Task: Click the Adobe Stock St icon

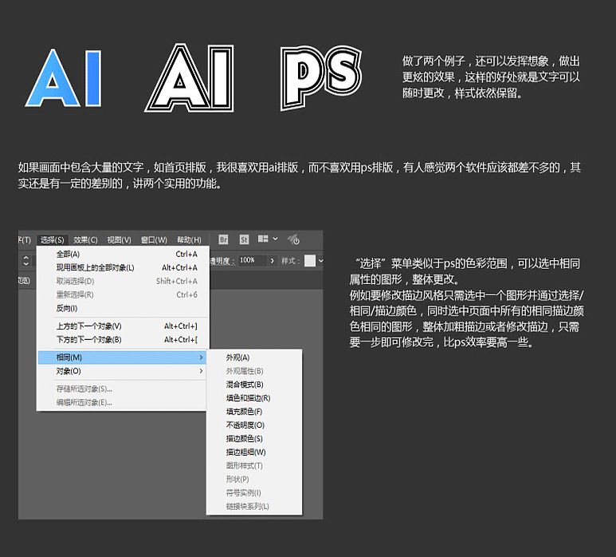Action: click(244, 239)
